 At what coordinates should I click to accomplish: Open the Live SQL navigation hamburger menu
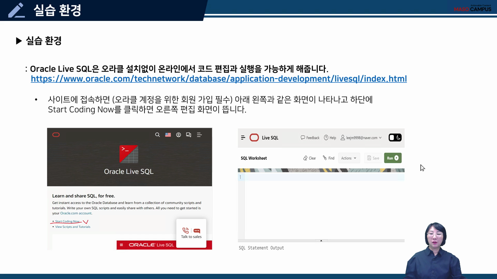pyautogui.click(x=243, y=138)
